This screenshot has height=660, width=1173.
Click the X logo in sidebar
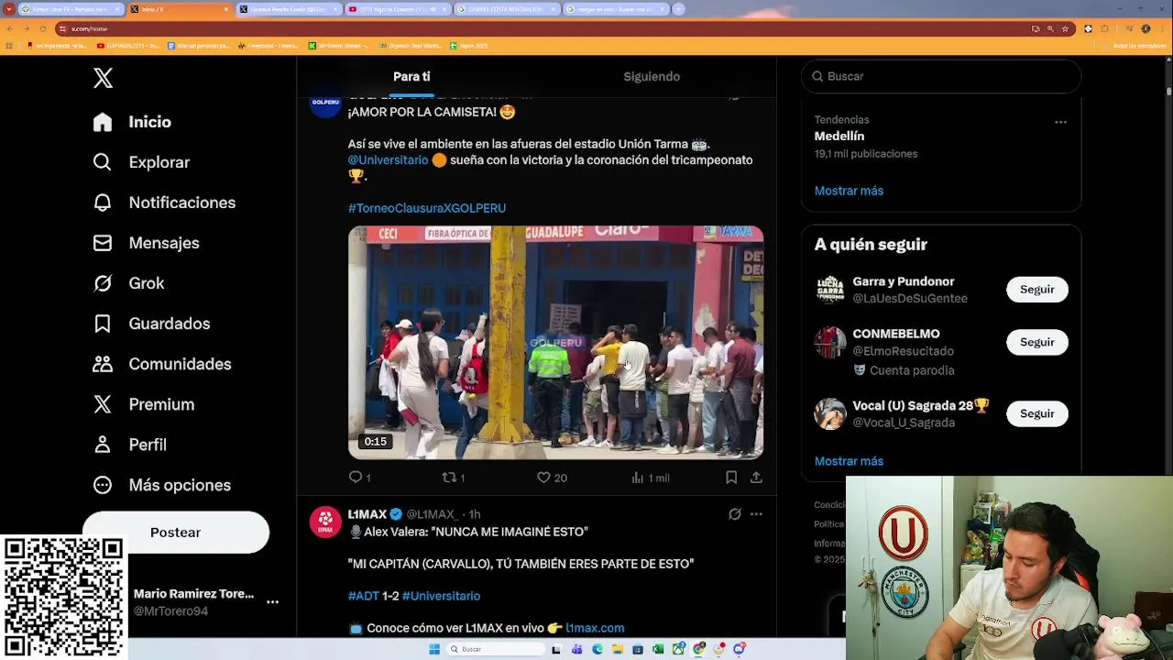pos(103,78)
